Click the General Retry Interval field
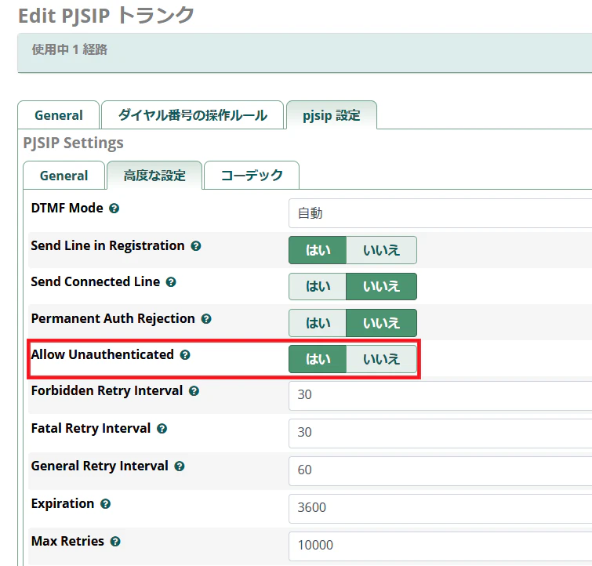Image resolution: width=592 pixels, height=566 pixels. coord(440,471)
